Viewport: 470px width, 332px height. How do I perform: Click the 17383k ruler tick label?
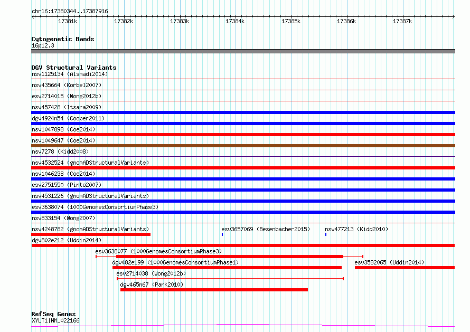tap(180, 21)
